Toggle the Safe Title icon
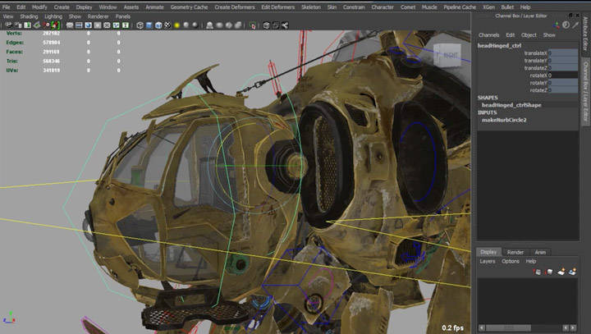Screen dimensions: 591x334 pos(125,25)
